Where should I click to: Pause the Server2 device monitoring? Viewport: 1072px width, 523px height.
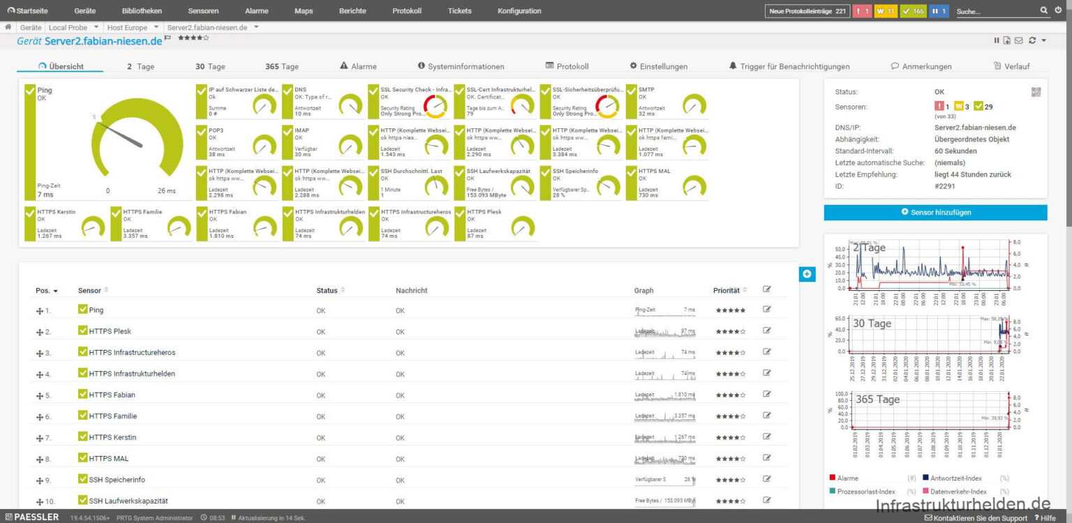pos(997,40)
